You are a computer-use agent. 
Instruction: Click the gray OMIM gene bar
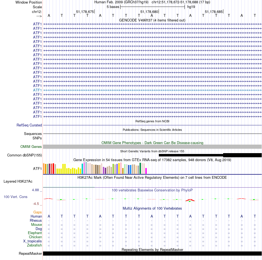[152, 147]
